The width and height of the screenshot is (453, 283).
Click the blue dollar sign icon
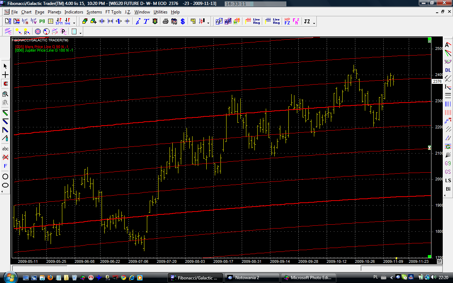[183, 22]
